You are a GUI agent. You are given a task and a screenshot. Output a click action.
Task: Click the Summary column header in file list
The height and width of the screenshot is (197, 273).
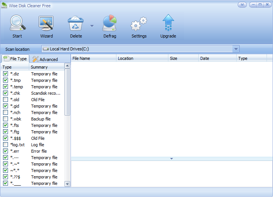[47, 67]
